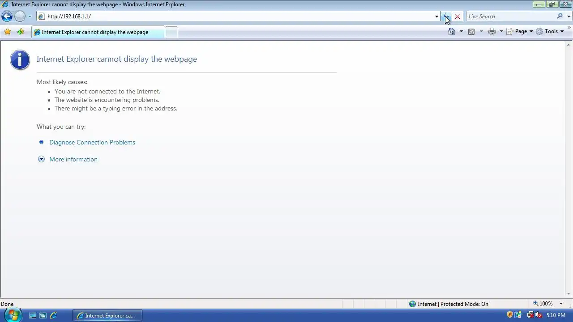Click 'You are not connected to the Internet.' text
Viewport: 573px width, 322px height.
pos(107,91)
